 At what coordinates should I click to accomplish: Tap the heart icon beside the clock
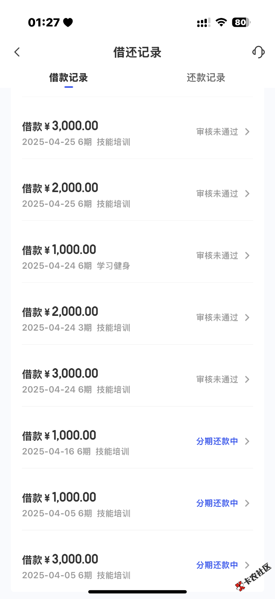click(68, 23)
